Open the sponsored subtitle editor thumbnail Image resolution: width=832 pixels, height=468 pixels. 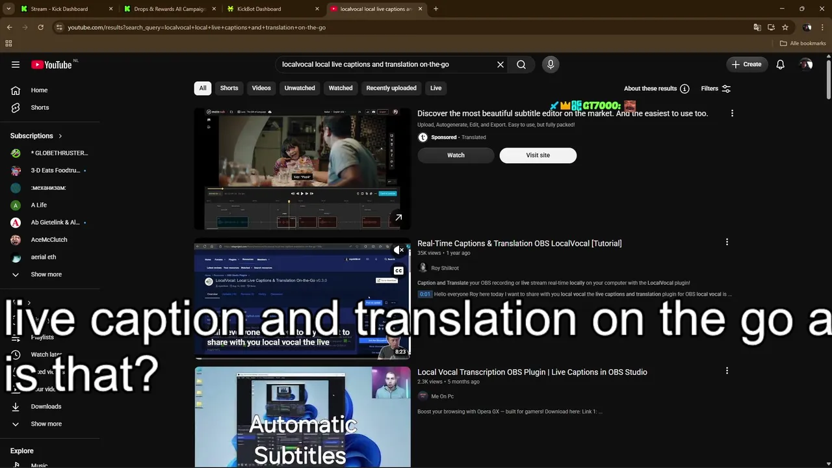pos(302,169)
